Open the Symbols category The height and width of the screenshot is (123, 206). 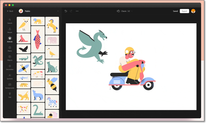(x=10, y=77)
